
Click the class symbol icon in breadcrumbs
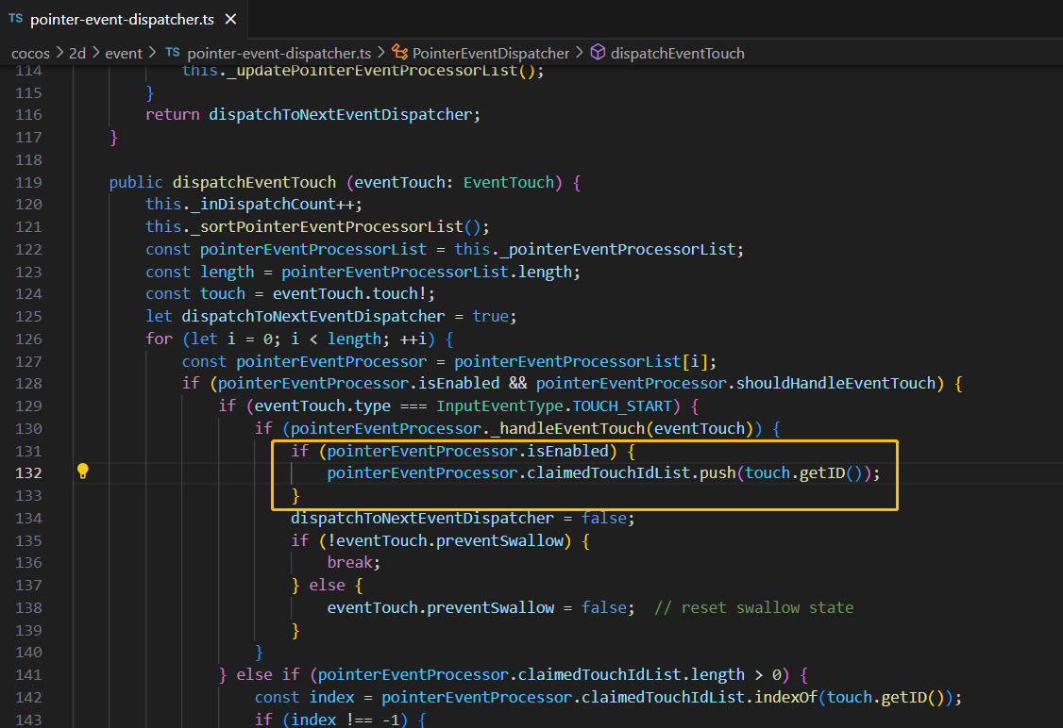400,52
